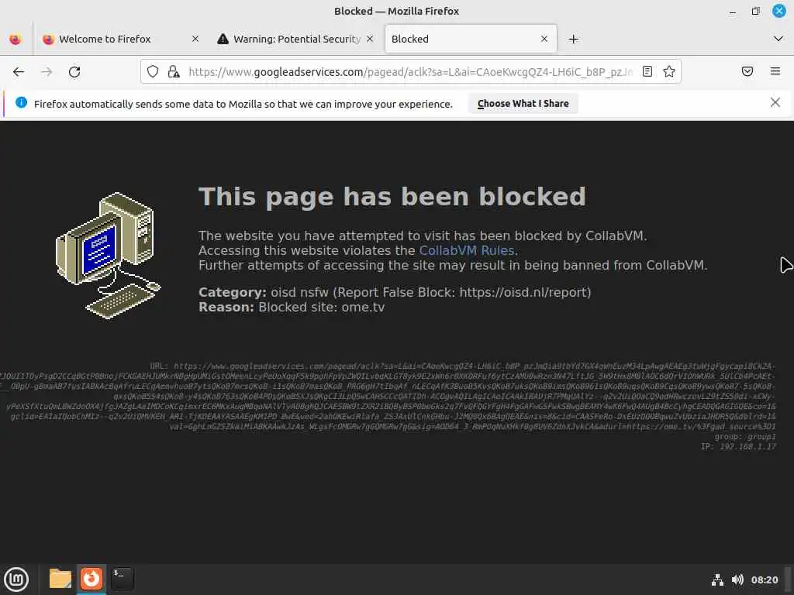Open the CollabVM Rules link
Image resolution: width=794 pixels, height=595 pixels.
click(466, 250)
